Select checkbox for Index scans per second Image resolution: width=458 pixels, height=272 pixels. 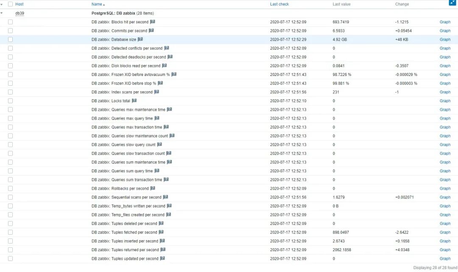coord(11,92)
